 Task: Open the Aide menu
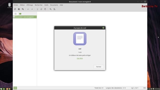pos(61,5)
